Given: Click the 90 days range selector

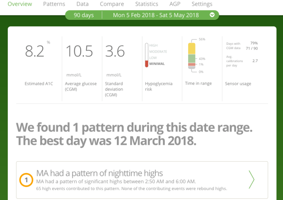Looking at the screenshot, I should [84, 15].
